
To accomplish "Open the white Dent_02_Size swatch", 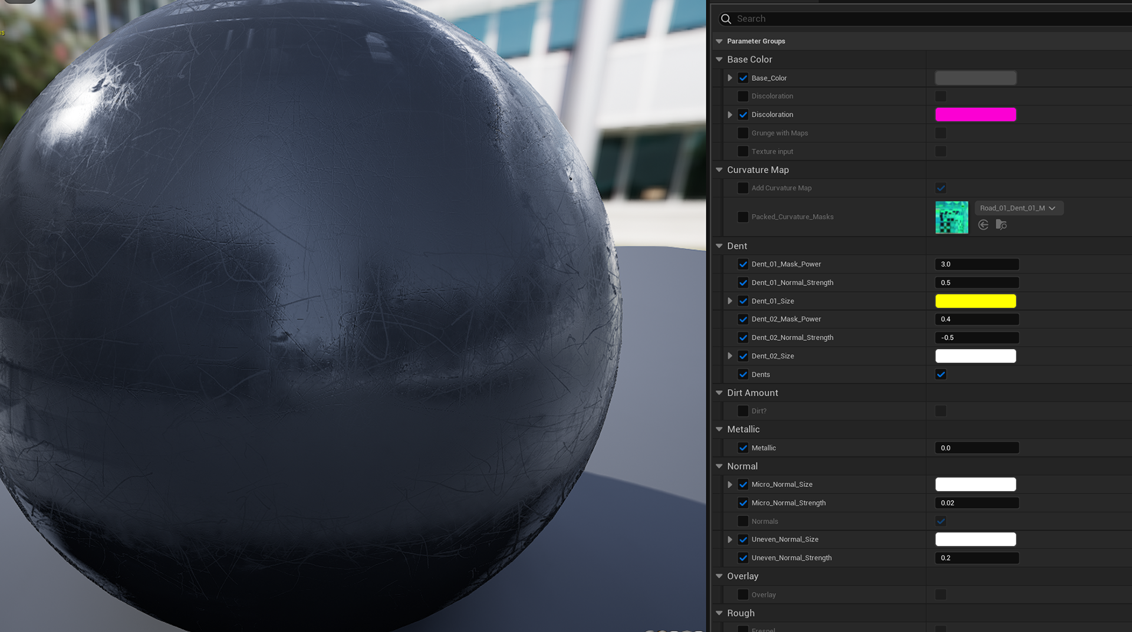I will pos(975,355).
